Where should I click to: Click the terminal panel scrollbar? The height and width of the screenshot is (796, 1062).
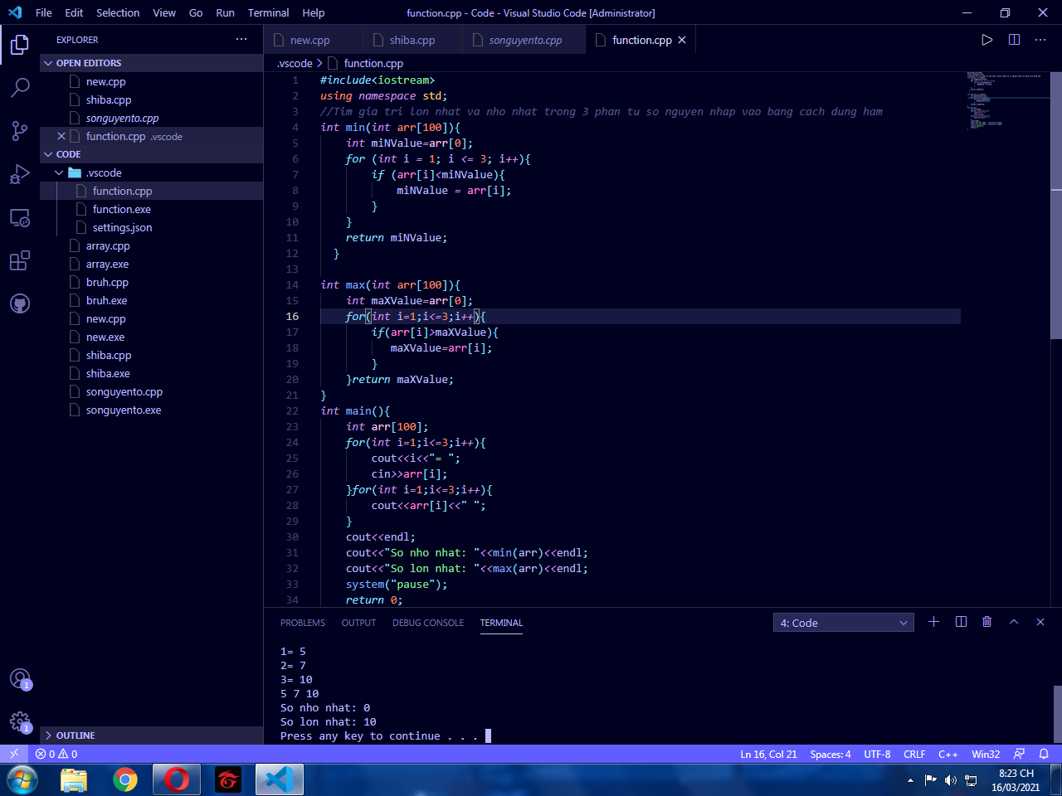click(x=1057, y=713)
